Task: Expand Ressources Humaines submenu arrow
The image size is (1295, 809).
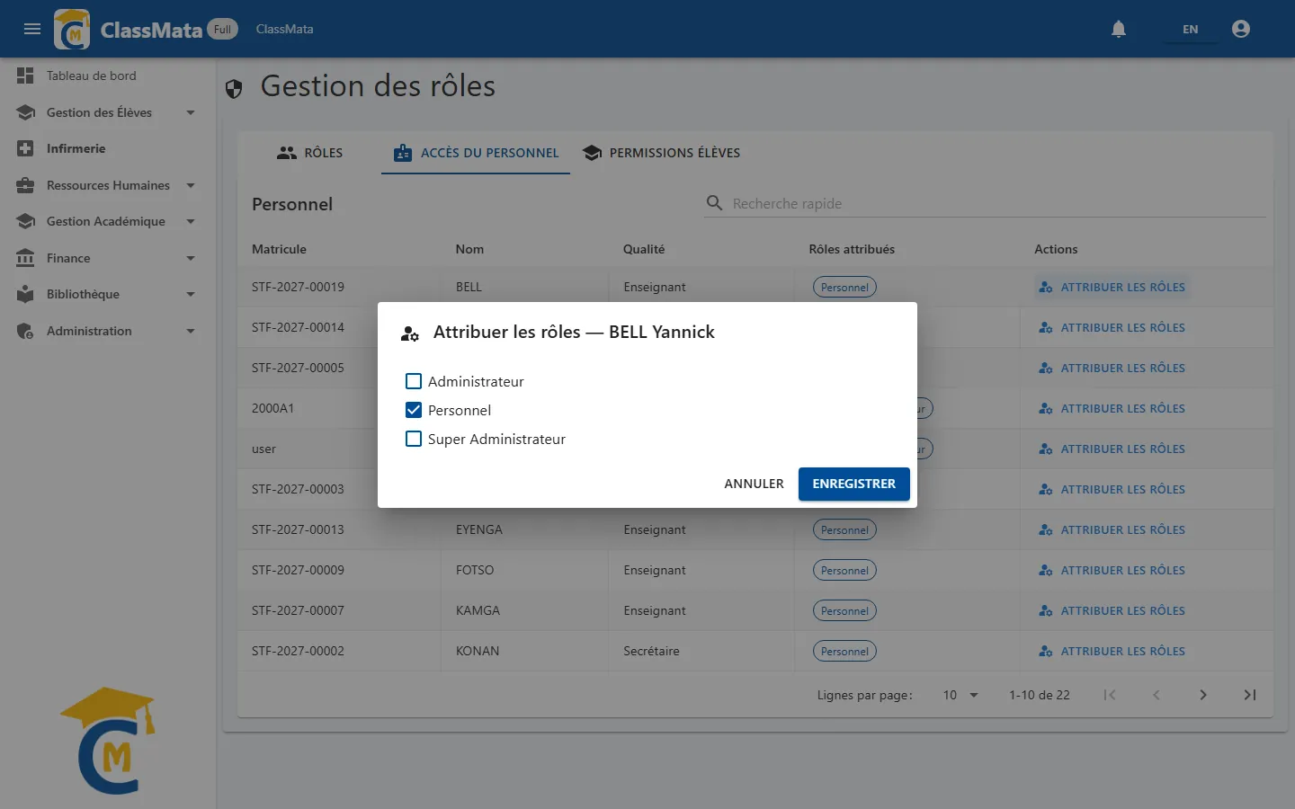Action: click(x=191, y=185)
